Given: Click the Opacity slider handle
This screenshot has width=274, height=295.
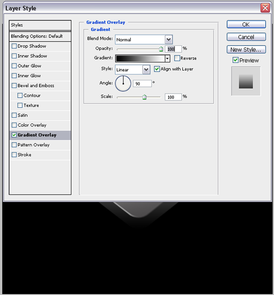Looking at the screenshot, I should [161, 49].
